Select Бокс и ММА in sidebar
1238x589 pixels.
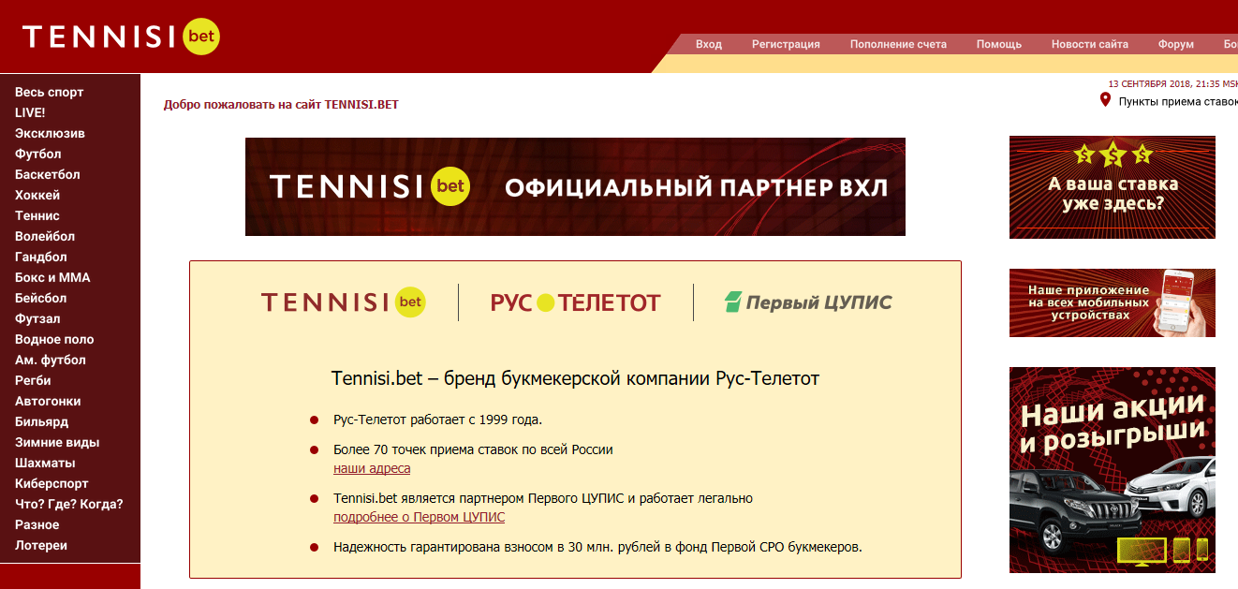click(x=52, y=277)
